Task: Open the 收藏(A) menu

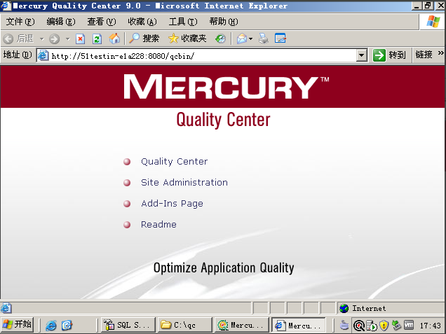Action: pyautogui.click(x=142, y=22)
